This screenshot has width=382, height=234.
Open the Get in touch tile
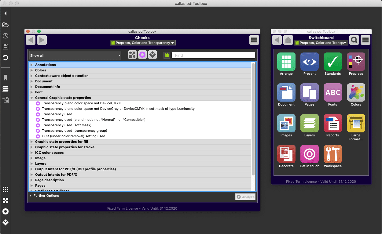click(309, 154)
